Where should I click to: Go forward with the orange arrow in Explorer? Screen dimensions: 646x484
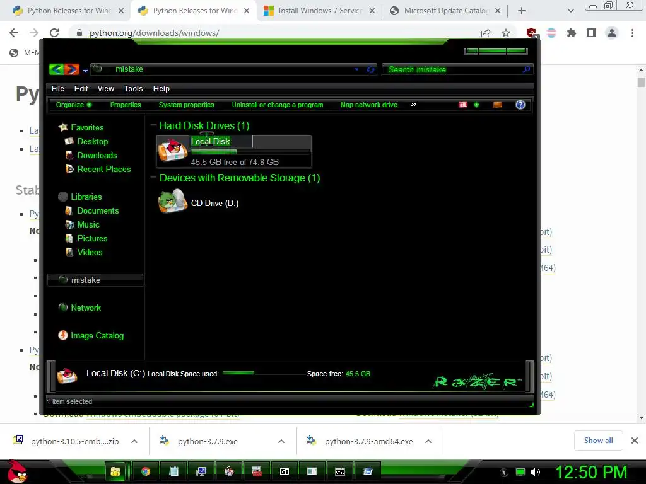click(x=72, y=69)
